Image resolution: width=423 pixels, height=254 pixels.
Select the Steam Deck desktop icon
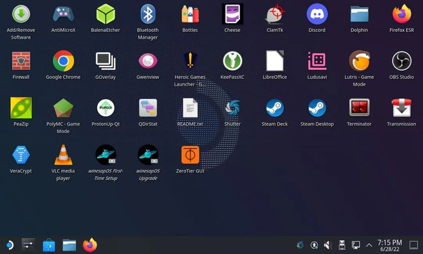pyautogui.click(x=274, y=108)
